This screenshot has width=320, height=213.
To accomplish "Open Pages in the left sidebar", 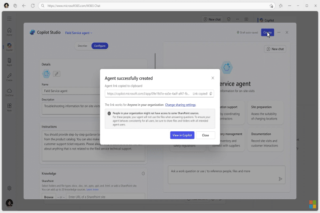I will [9, 62].
